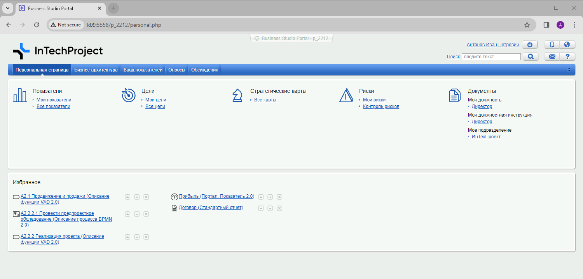Open Chrome tab search dropdown arrow
Image resolution: width=583 pixels, height=279 pixels.
point(7,8)
